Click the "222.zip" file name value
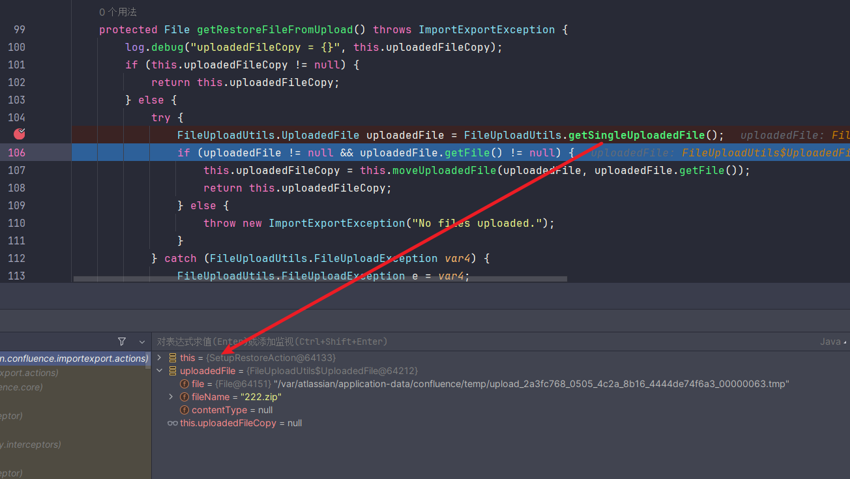This screenshot has width=850, height=479. point(261,397)
